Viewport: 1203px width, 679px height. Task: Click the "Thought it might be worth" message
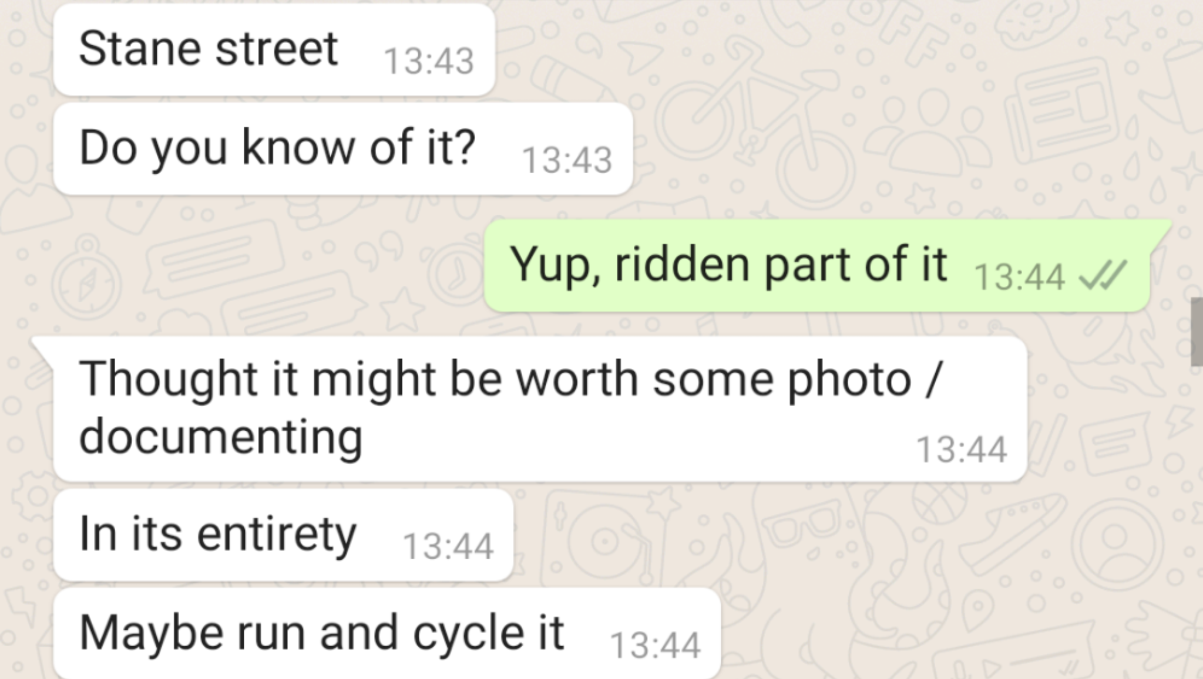[x=540, y=408]
